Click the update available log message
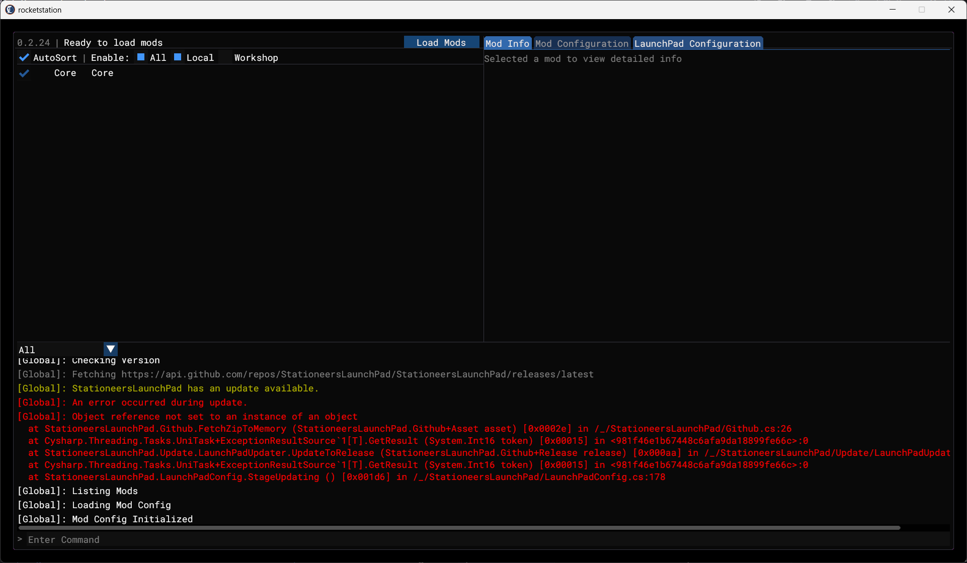Viewport: 967px width, 563px height. point(195,388)
